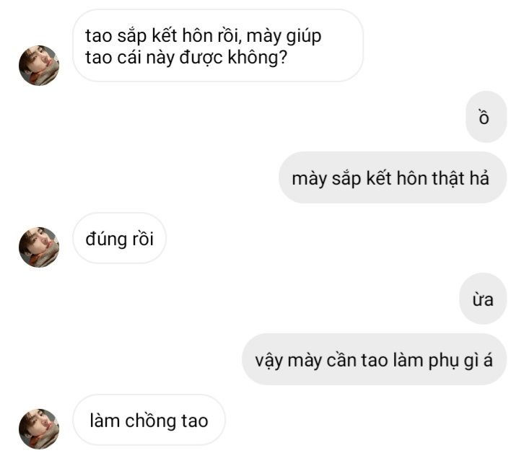
Task: Tap the sent 'ồ' message bubble
Action: point(486,117)
